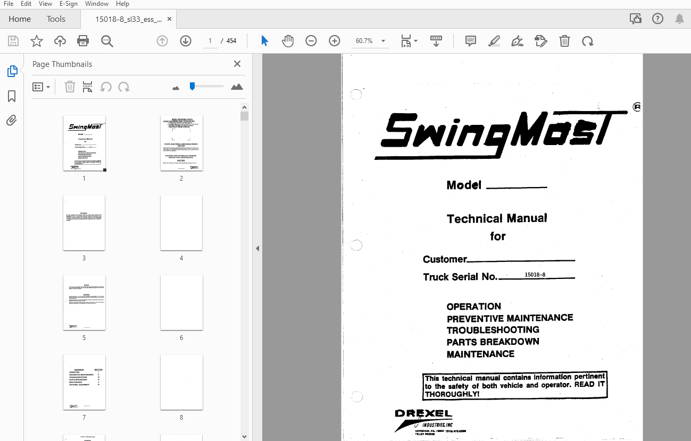Open the notifications bell icon
Image resolution: width=691 pixels, height=441 pixels.
(x=679, y=19)
